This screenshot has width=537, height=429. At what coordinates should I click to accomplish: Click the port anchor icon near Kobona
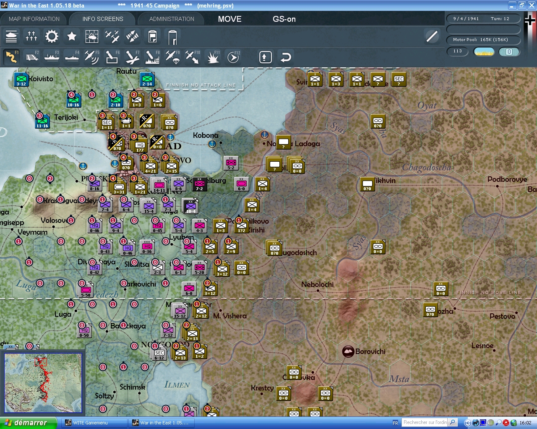tap(212, 144)
